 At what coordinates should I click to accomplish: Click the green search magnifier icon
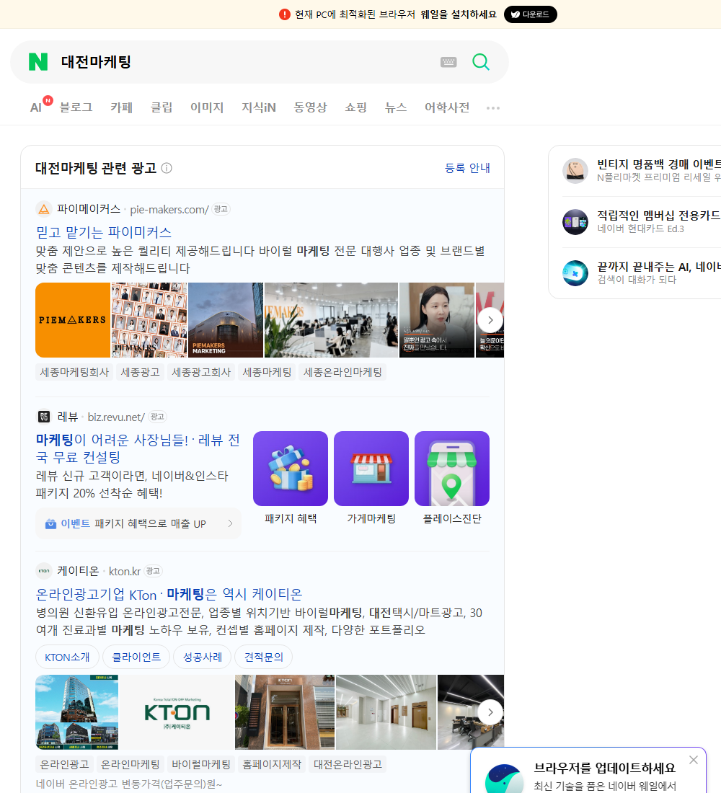tap(481, 62)
